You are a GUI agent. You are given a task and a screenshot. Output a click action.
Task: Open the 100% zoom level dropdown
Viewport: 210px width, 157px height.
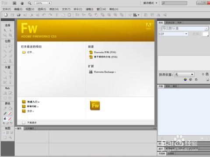[x=43, y=3]
